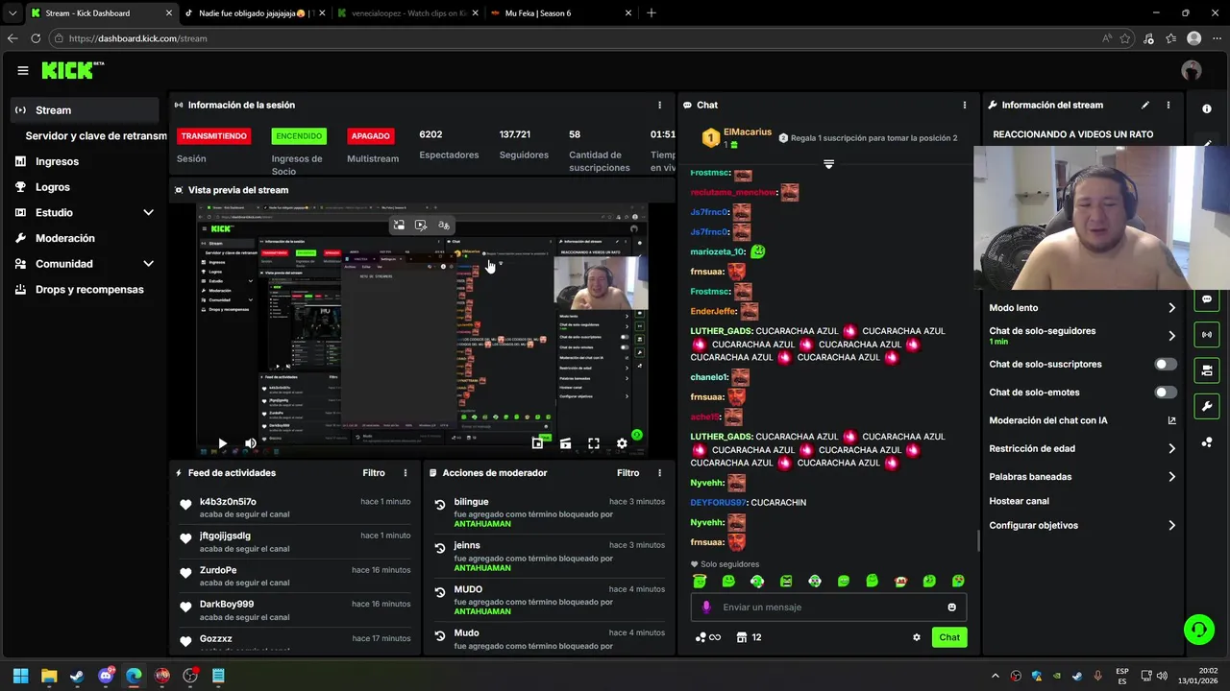This screenshot has height=691, width=1230.
Task: Mute the stream preview volume
Action: point(251,443)
